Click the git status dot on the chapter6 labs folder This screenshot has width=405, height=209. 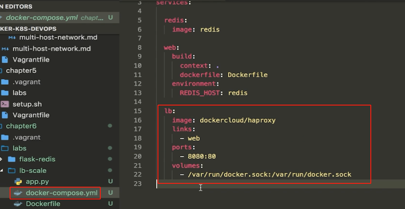click(x=110, y=148)
